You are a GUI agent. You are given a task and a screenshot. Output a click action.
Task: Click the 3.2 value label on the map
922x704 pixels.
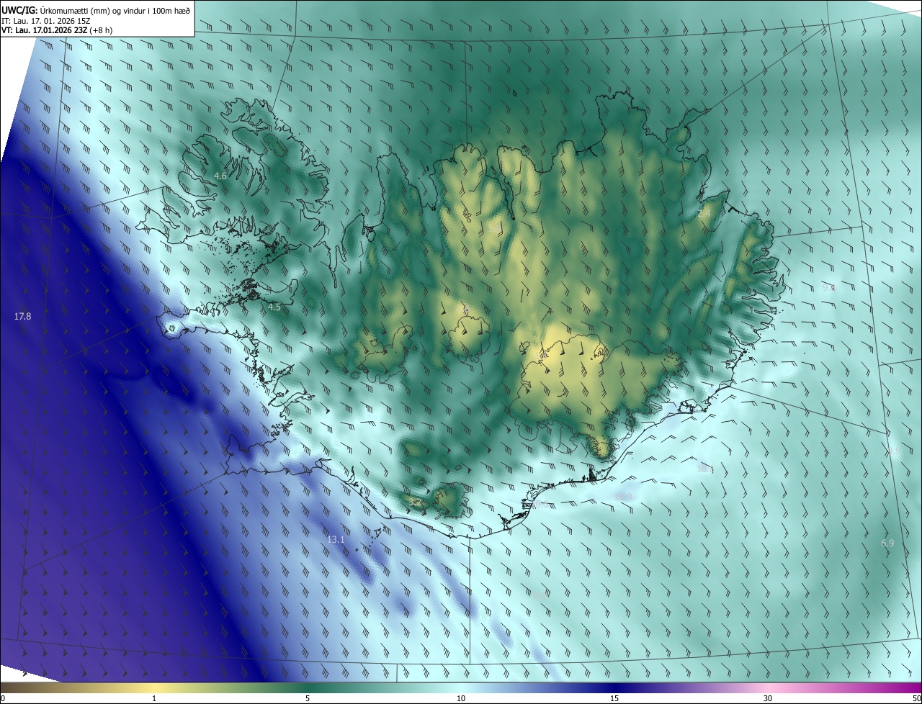[415, 502]
